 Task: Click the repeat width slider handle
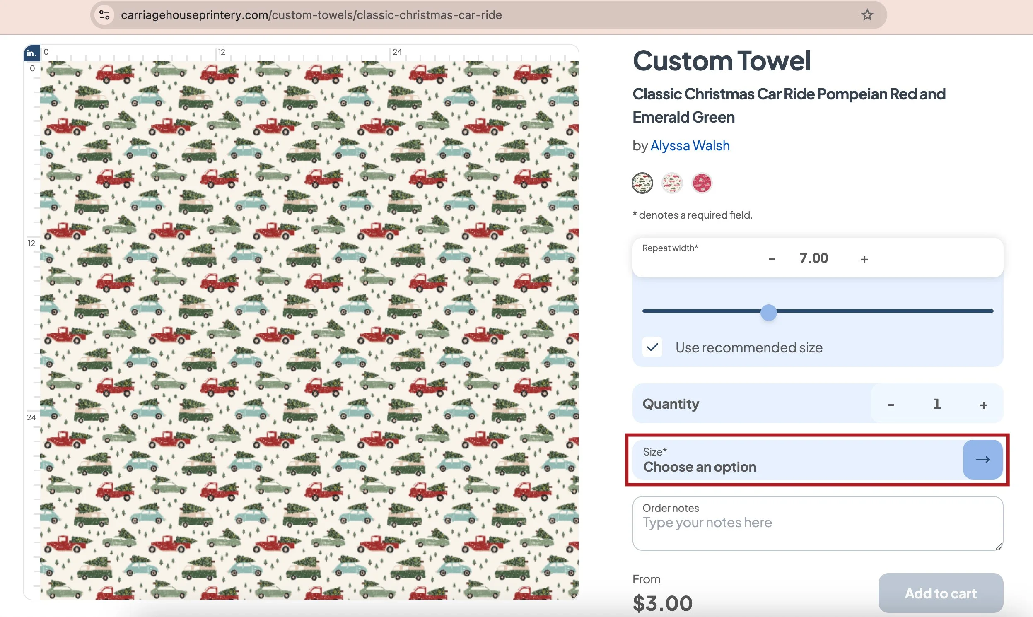coord(768,312)
